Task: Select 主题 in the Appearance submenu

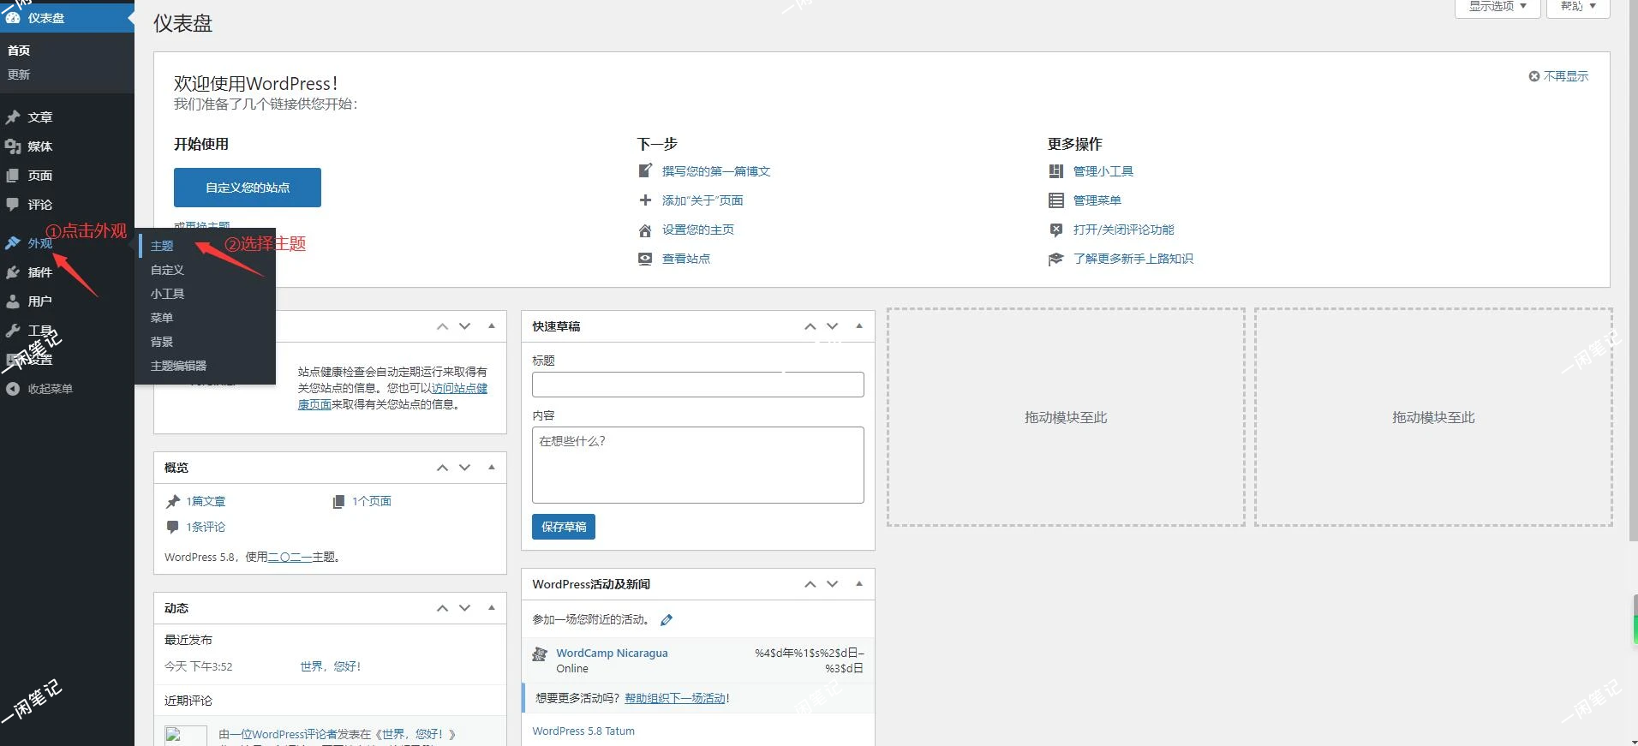Action: click(x=162, y=246)
